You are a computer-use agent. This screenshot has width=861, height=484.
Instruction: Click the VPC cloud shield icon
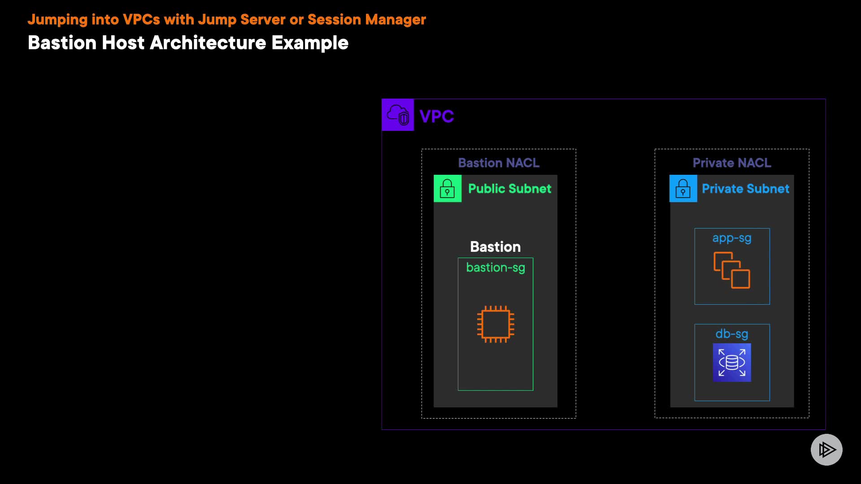pos(398,115)
